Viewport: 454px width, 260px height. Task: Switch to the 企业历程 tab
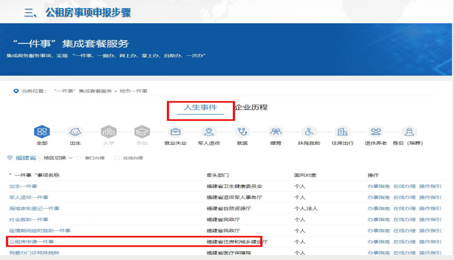click(x=251, y=108)
